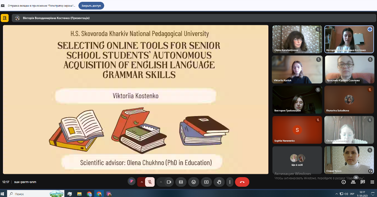The width and height of the screenshot is (377, 197).
Task: Open the activities grid panel
Action: click(372, 182)
